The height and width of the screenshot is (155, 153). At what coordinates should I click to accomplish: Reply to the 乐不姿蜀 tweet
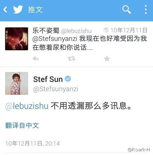coord(35,59)
